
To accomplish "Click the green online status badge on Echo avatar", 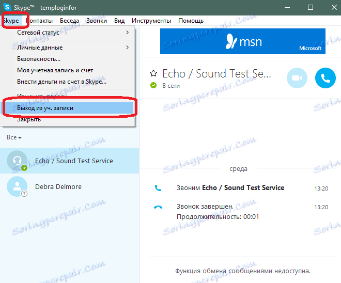I will [24, 168].
